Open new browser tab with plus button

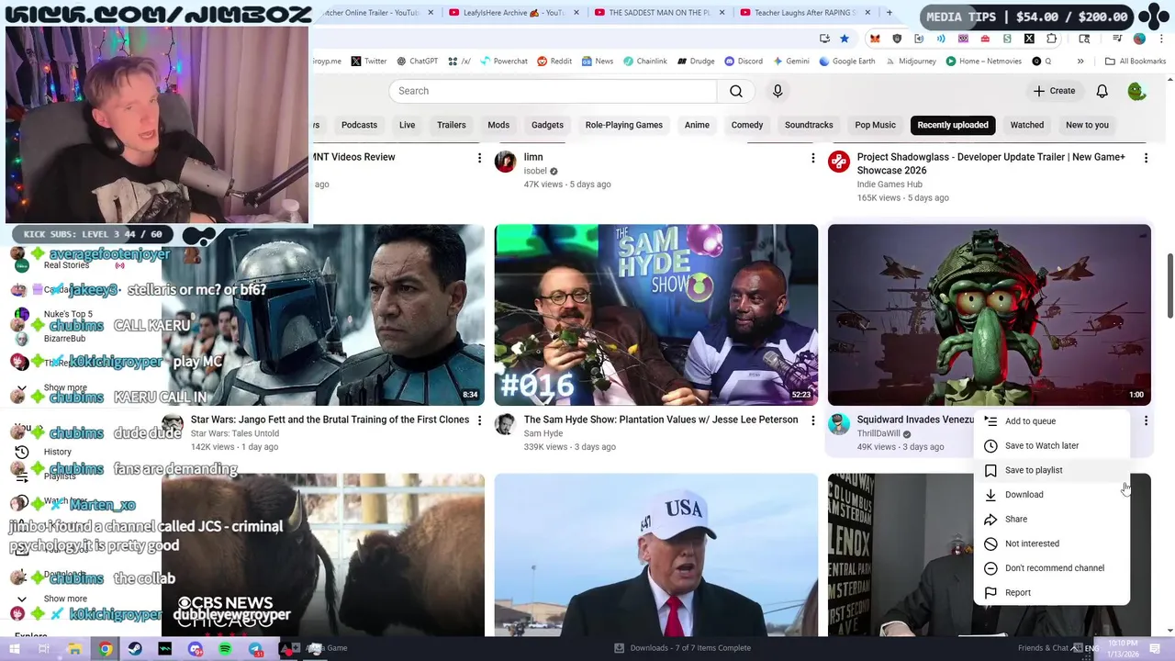click(889, 13)
